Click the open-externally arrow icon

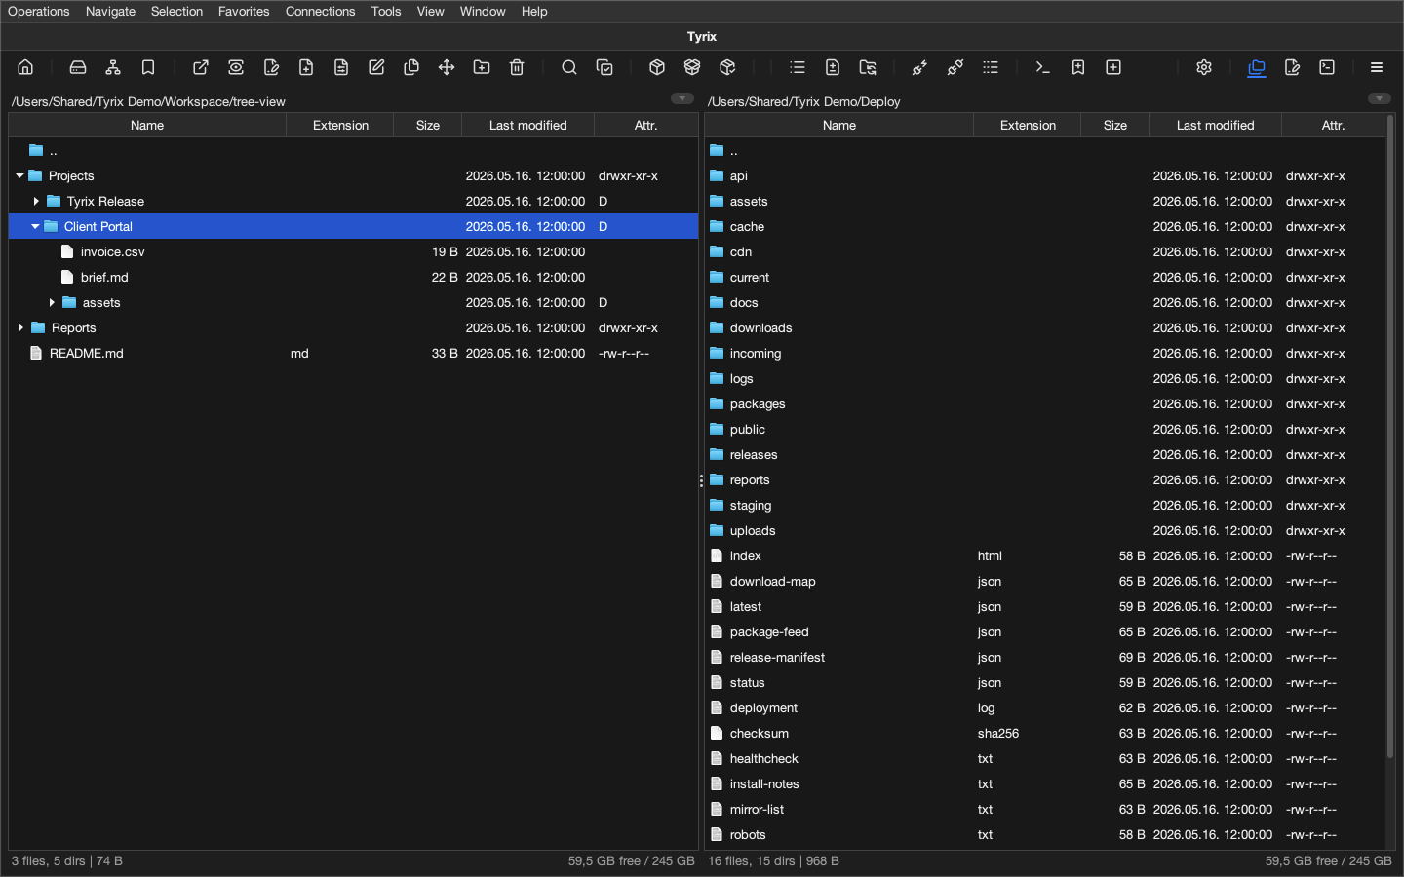click(201, 67)
